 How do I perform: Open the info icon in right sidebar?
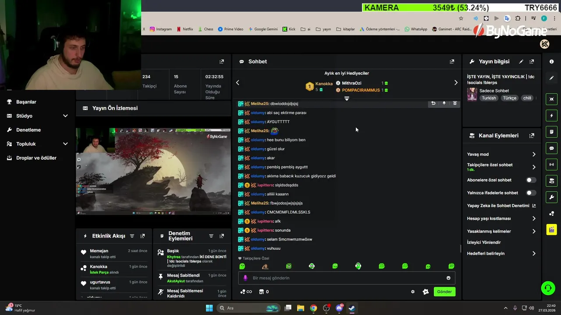(551, 62)
